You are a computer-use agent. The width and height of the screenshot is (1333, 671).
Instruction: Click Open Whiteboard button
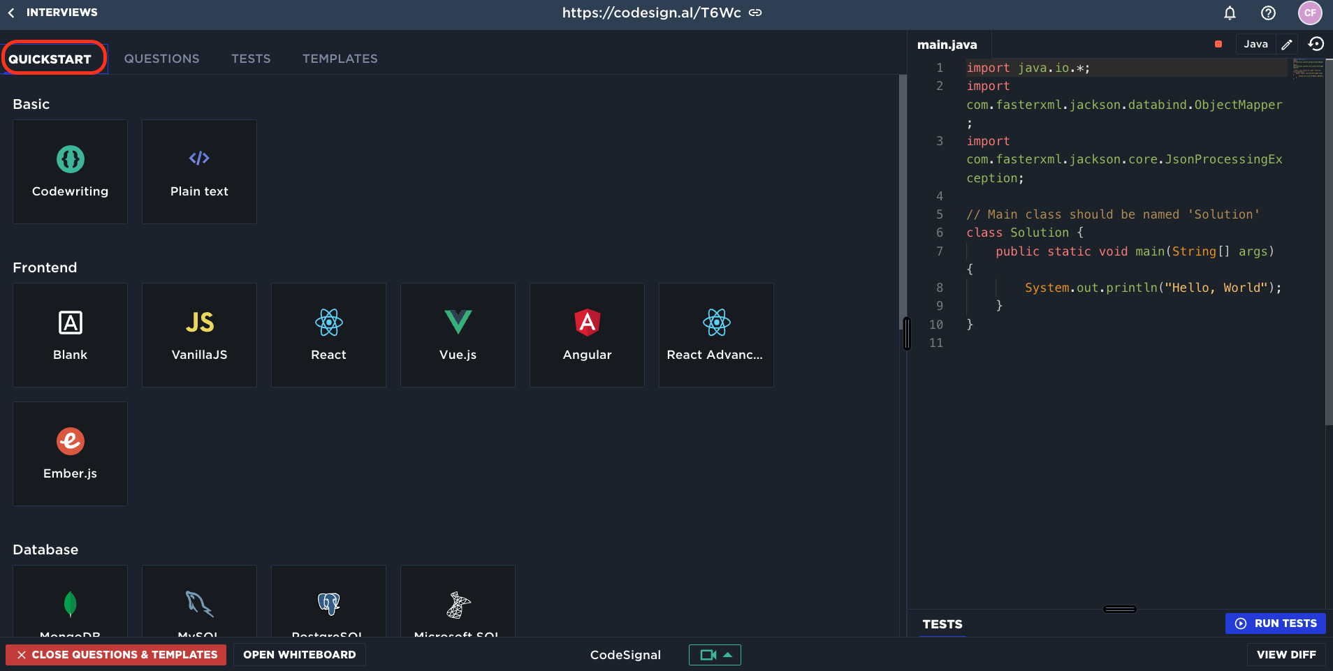tap(299, 655)
